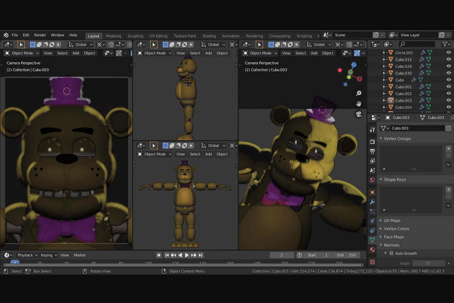Open the Render menu
The width and height of the screenshot is (454, 303).
(x=40, y=35)
